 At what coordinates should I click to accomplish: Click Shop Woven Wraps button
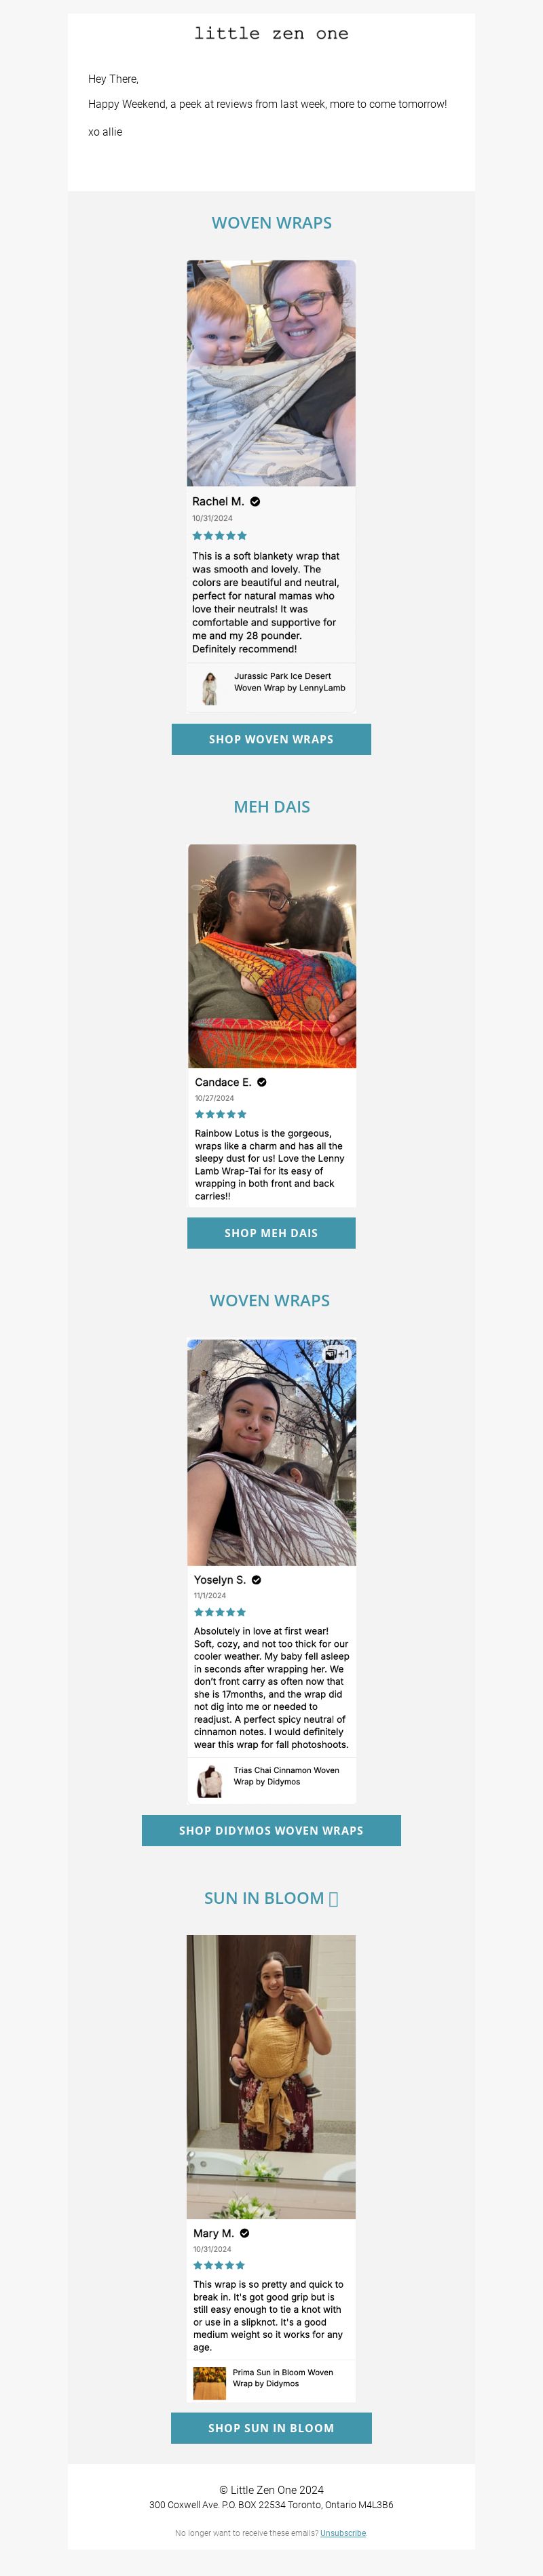(x=271, y=739)
